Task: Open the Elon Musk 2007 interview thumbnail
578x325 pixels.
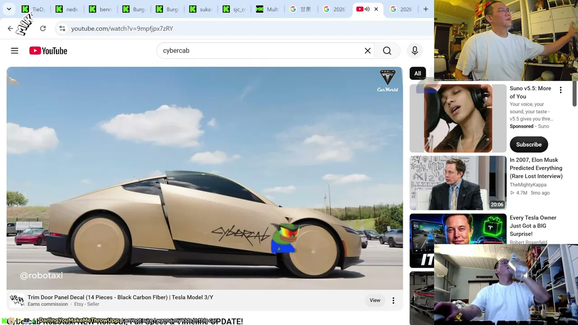Action: [x=458, y=183]
